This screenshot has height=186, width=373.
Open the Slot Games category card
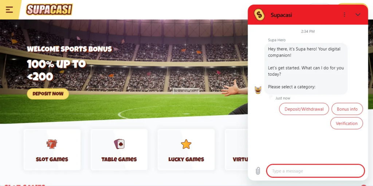click(x=52, y=149)
